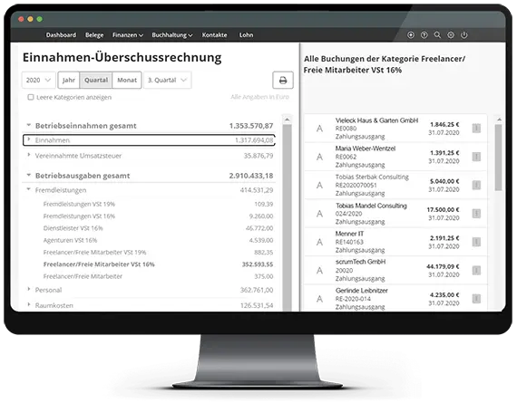The height and width of the screenshot is (403, 517).
Task: Collapse 'Betriebseinnahmen gesamt' section
Action: pyautogui.click(x=29, y=125)
